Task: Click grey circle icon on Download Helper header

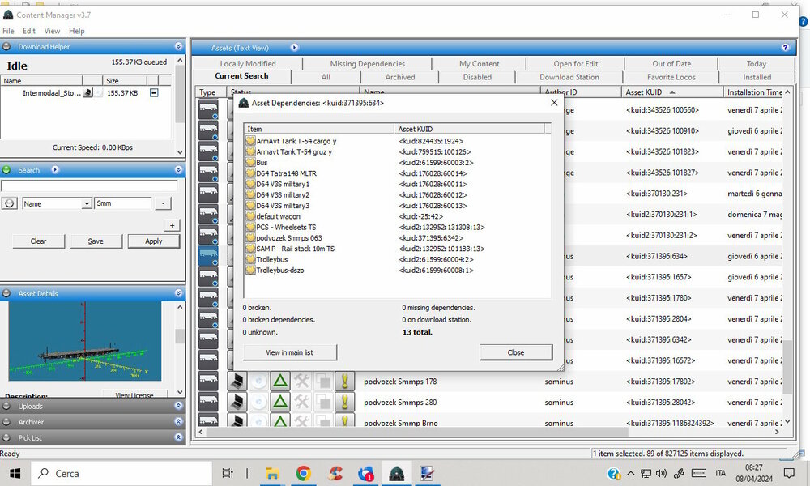Action: click(6, 46)
